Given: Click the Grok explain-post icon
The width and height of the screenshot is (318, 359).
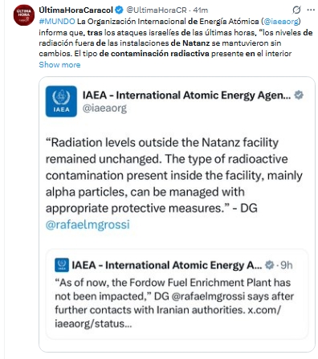Looking at the screenshot, I should [296, 10].
